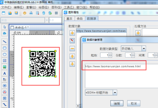
Task: Click the 起始 value field
Action: (x=105, y=55)
